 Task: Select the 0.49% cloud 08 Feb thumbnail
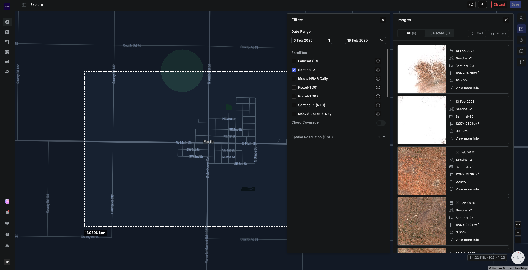coord(421,171)
